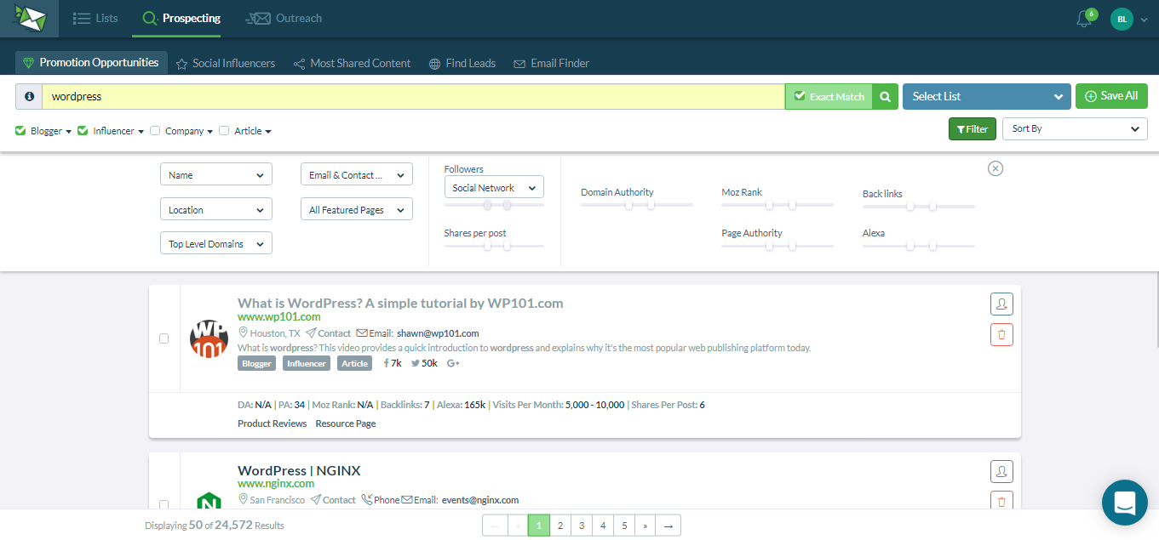Image resolution: width=1159 pixels, height=540 pixels.
Task: Click previous page chevron
Action: pyautogui.click(x=518, y=526)
